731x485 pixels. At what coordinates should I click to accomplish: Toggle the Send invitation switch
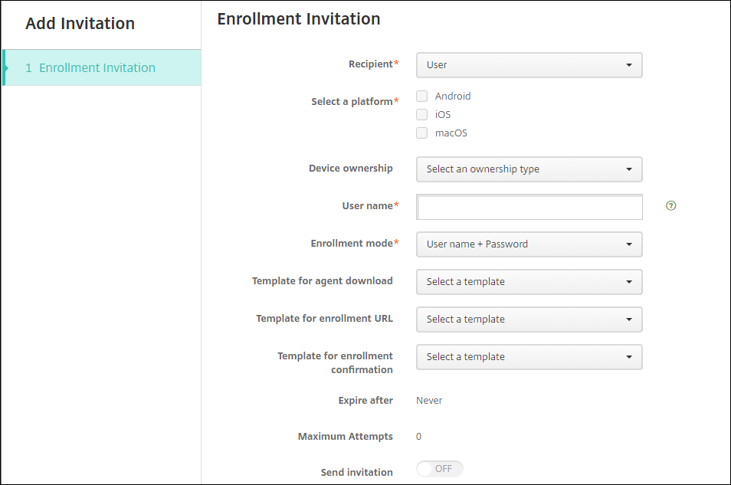click(x=440, y=469)
